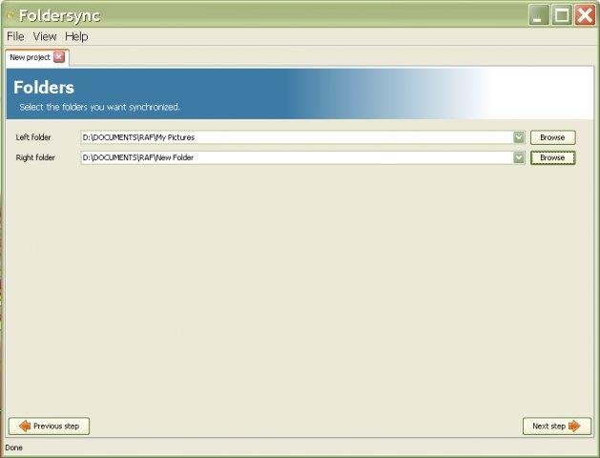This screenshot has width=600, height=458.
Task: Proceed to Next step
Action: [557, 426]
